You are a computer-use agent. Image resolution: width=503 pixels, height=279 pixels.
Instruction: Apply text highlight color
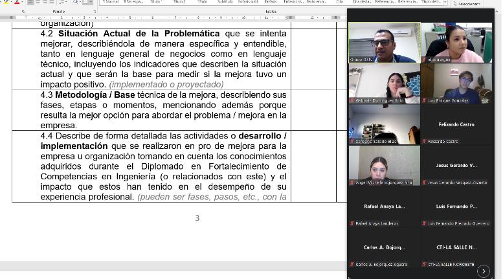6,2
